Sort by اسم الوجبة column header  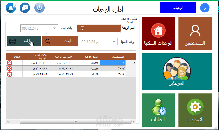(87, 57)
